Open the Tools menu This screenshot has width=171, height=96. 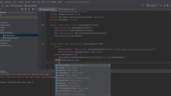click(x=43, y=2)
